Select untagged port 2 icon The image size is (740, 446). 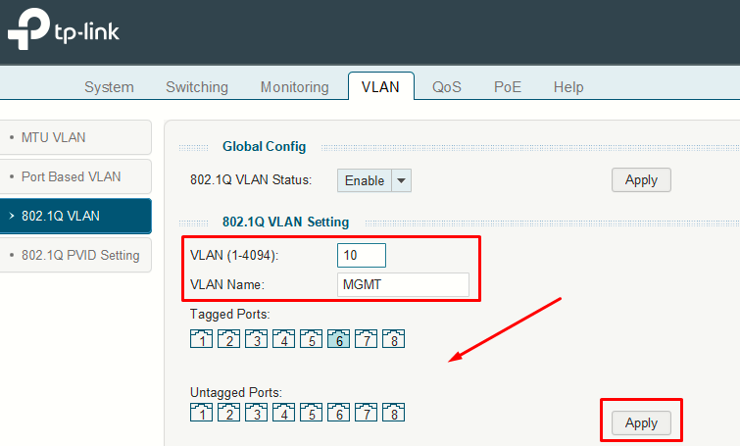(x=229, y=412)
